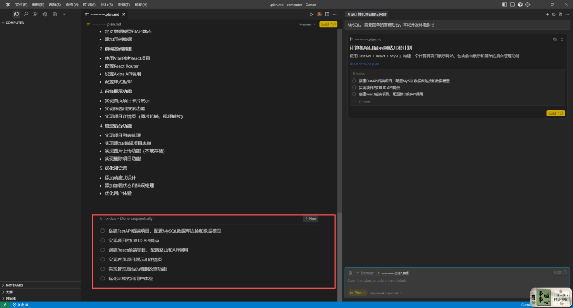Viewport: 573px width, 308px height.
Task: Mark 实现管理后台的增删改查功能 to-do in editor
Action: point(103,269)
